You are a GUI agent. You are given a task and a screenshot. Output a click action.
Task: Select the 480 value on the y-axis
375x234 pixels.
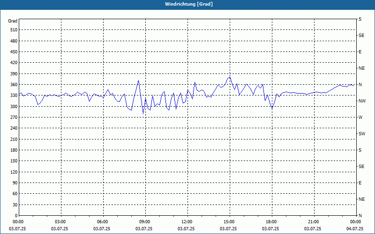[14, 41]
